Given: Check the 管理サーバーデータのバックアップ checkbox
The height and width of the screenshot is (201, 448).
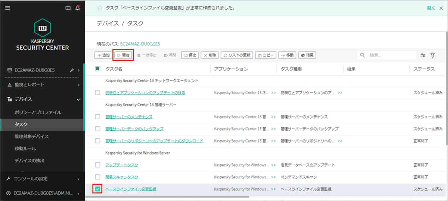Looking at the screenshot, I should click(97, 128).
